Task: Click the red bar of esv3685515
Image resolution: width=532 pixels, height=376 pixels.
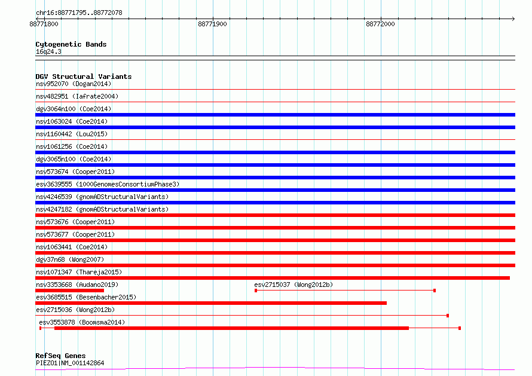Action: (211, 303)
